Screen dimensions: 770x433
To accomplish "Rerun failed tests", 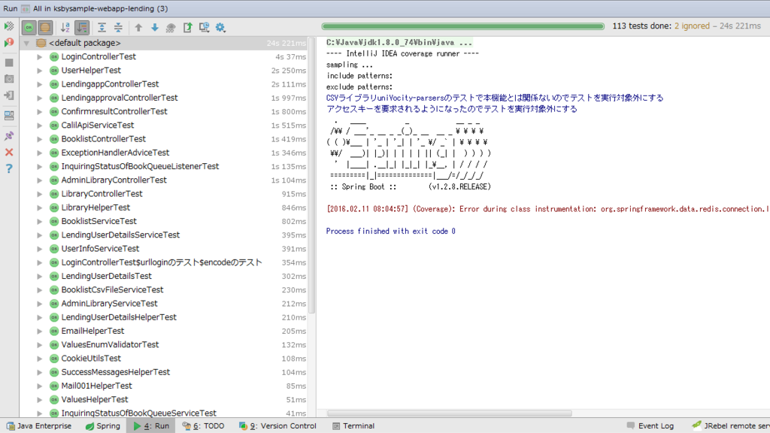I will click(x=9, y=43).
